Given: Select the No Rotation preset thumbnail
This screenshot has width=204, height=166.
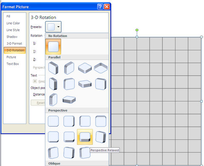Looking at the screenshot, I should 53,47.
